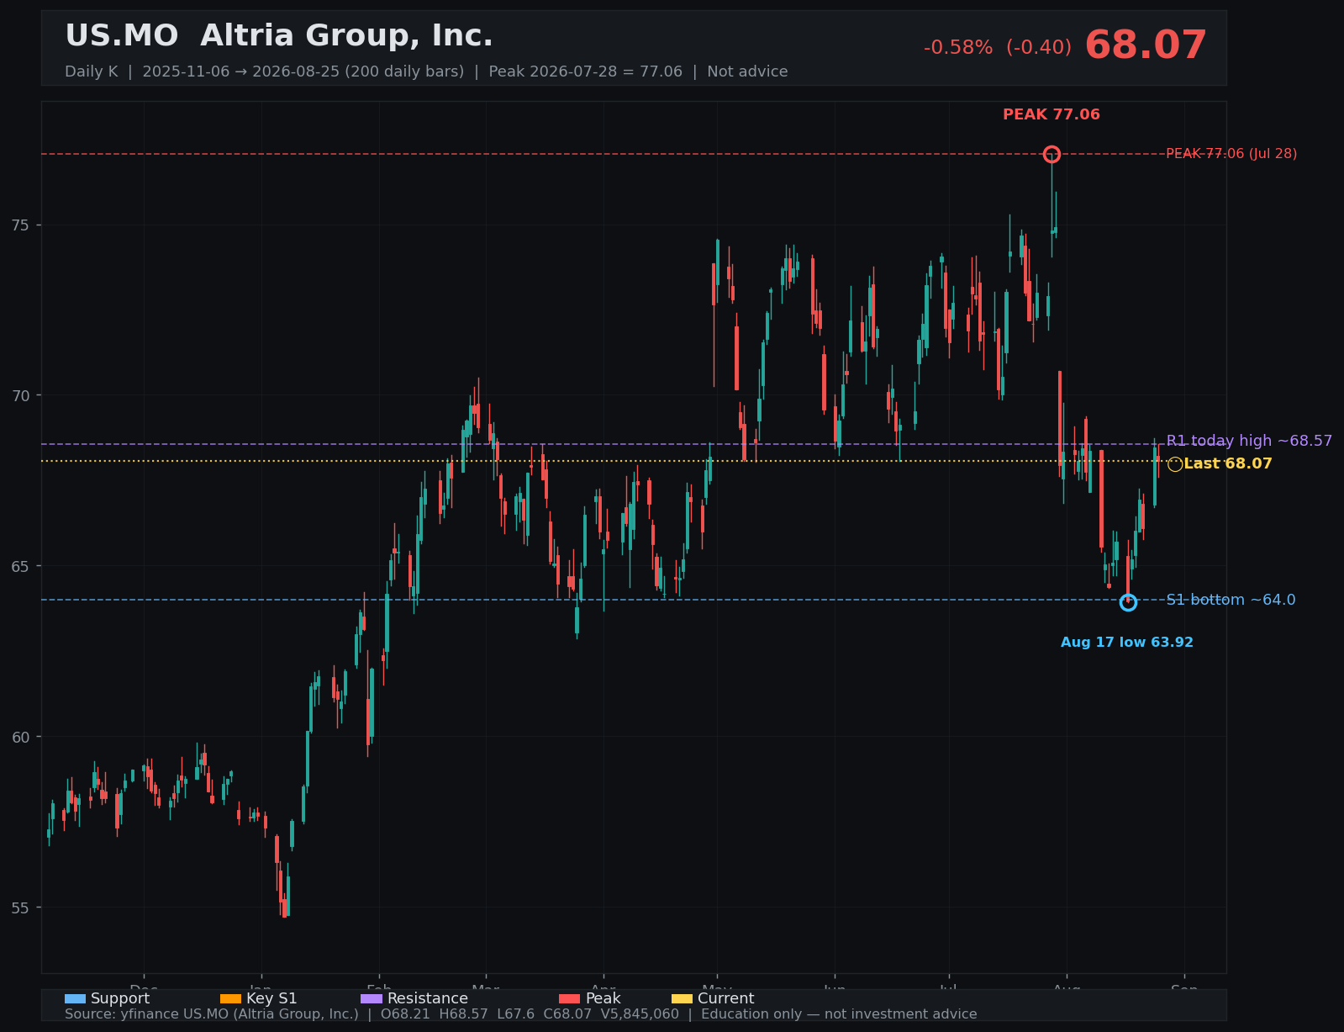1344x1032 pixels.
Task: Click the "V5,845,060" volume value in footer
Action: (640, 1014)
